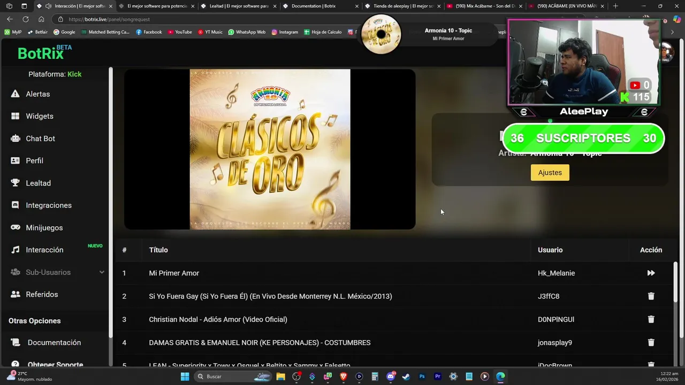Click song title Mi Primer Amor
Screen dimensions: 685x385
(x=174, y=273)
